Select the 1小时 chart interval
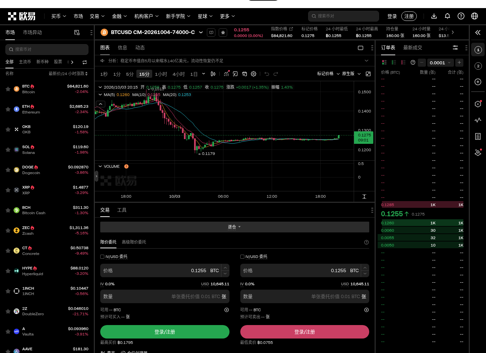The height and width of the screenshot is (353, 486). pos(161,74)
